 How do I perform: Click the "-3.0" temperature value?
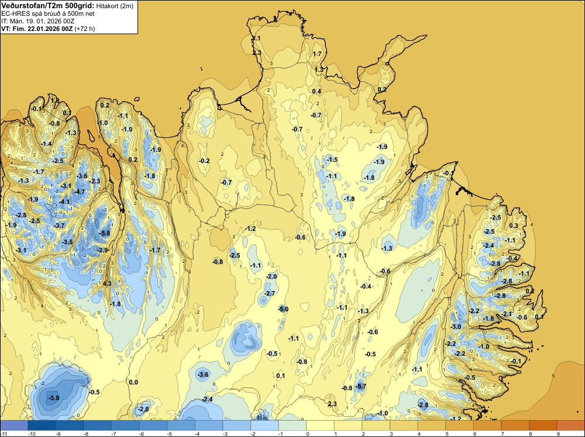click(x=456, y=327)
